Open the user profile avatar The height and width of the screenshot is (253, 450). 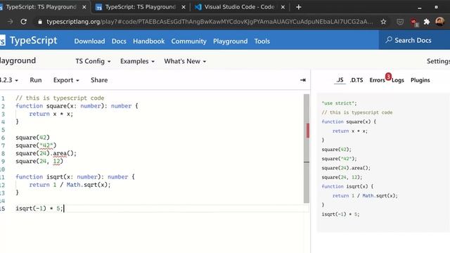pos(439,22)
